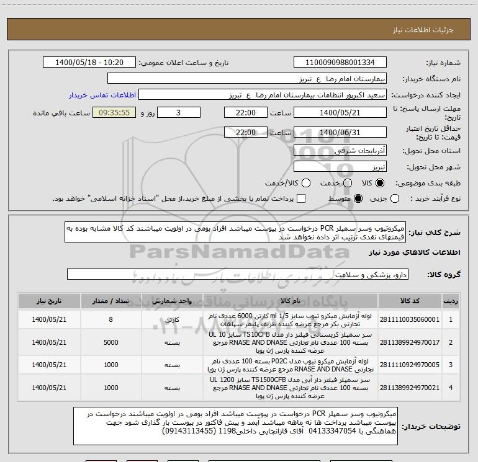Click the delivery city field تبریز
Image resolution: width=478 pixels, height=462 pixels.
(340, 167)
